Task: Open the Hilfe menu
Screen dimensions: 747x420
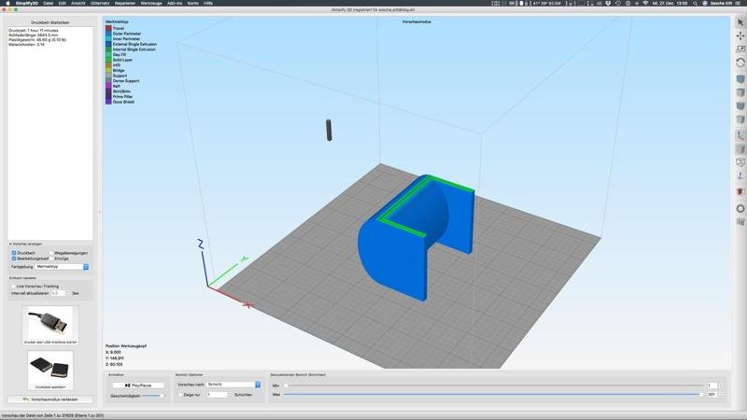Action: point(208,3)
